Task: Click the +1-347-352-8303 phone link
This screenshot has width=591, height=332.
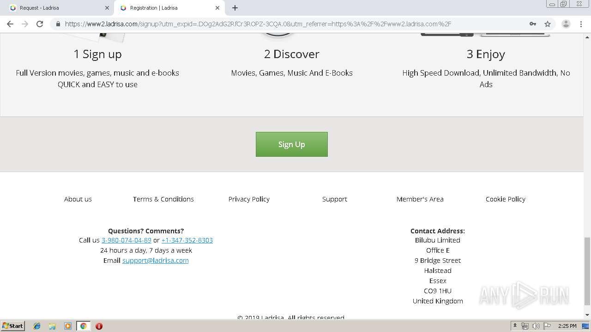Action: [187, 240]
